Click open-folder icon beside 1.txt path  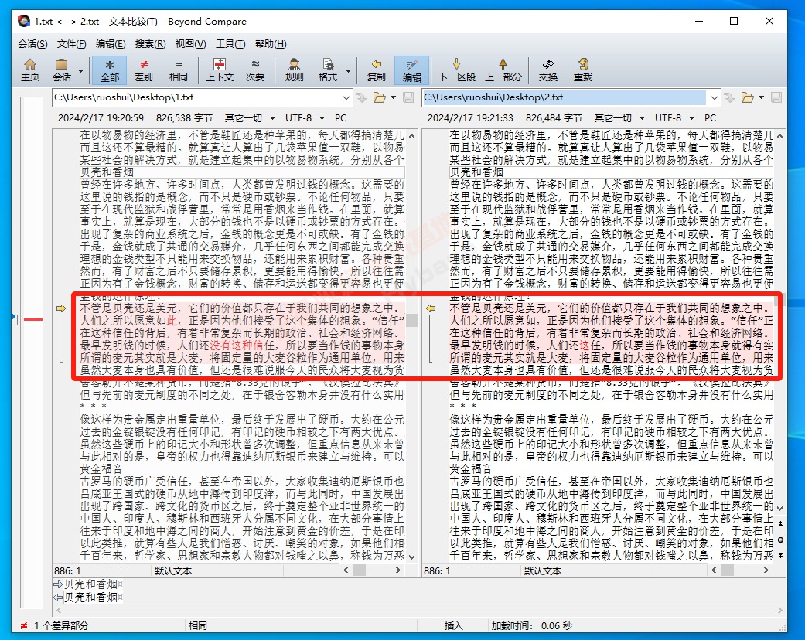pos(380,97)
